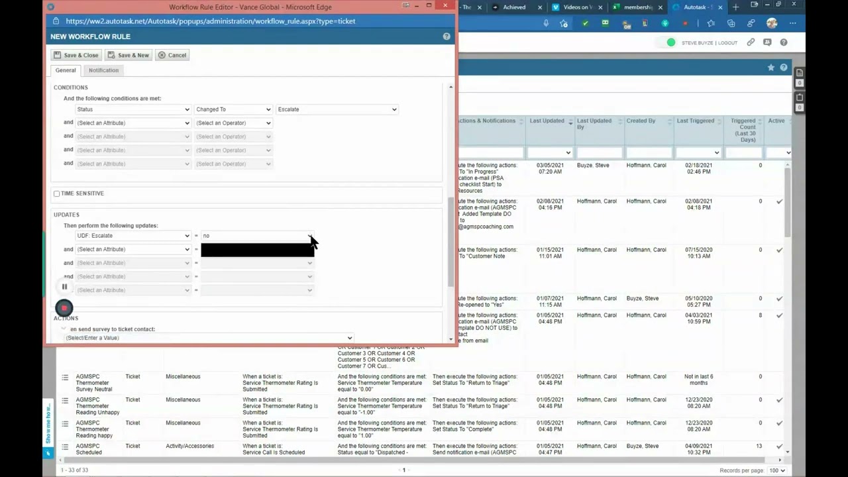Click the teal shield extension icon

665,24
